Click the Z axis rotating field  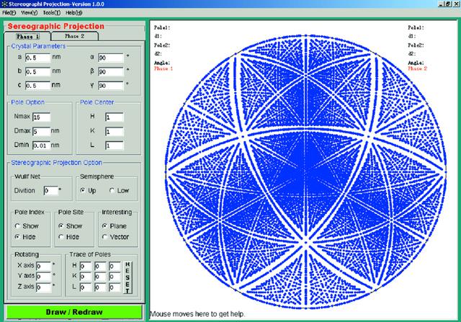click(44, 287)
